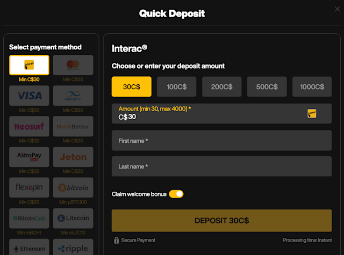Screen dimensions: 344x255
Task: Click the First name input field
Action: (221, 141)
